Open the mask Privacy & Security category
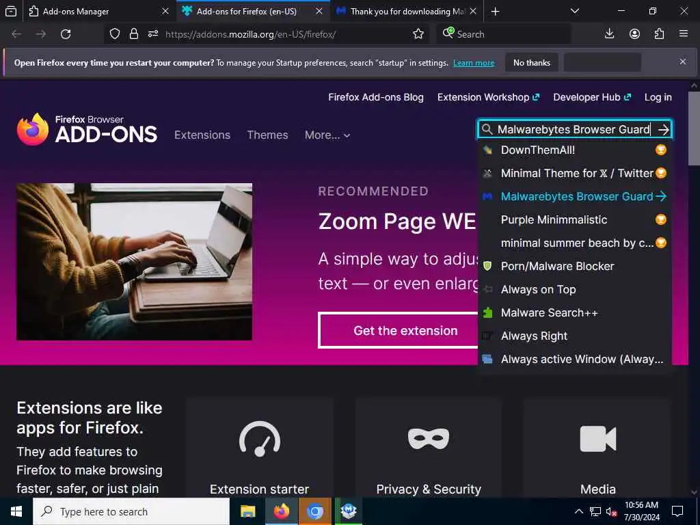700x525 pixels. (429, 448)
